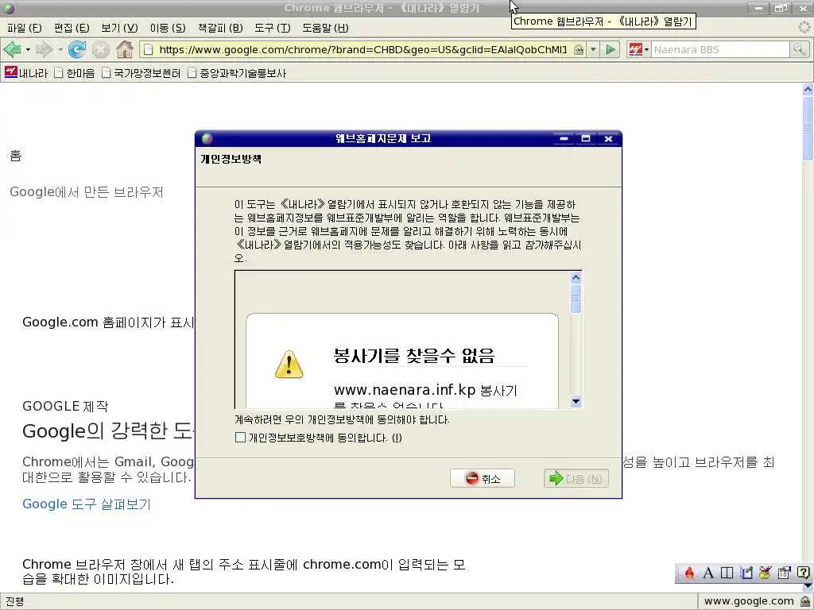This screenshot has width=814, height=610.
Task: Click the Naenara search engine logo icon
Action: (635, 50)
